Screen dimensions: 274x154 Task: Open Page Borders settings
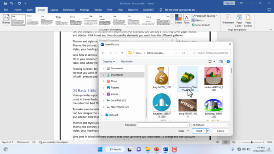click(x=248, y=21)
